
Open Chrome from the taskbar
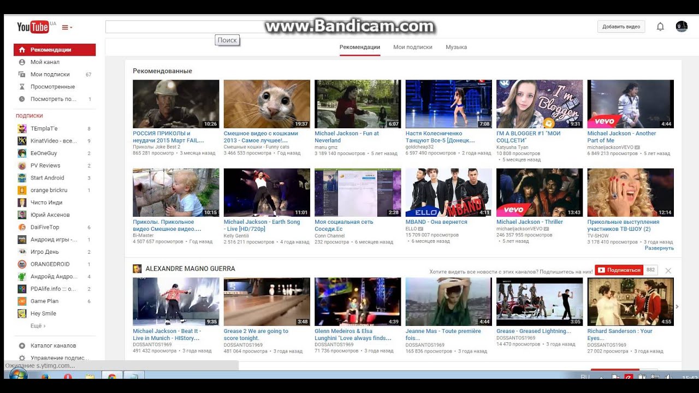coord(111,376)
